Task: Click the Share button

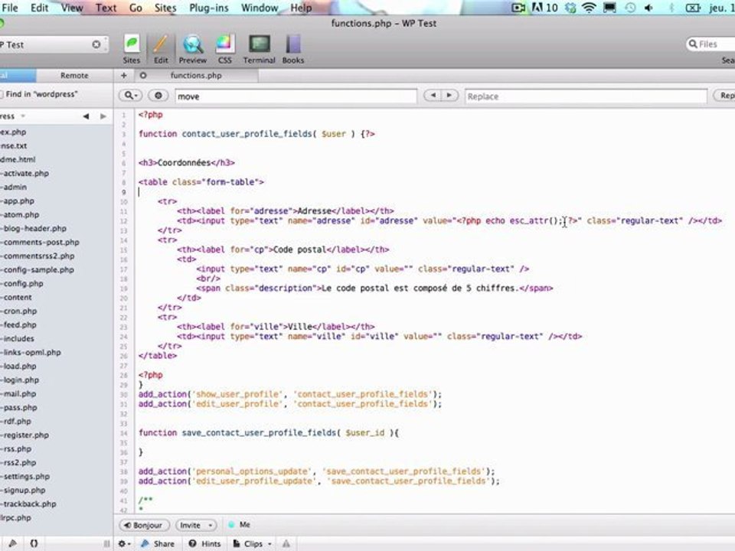Action: (x=158, y=543)
